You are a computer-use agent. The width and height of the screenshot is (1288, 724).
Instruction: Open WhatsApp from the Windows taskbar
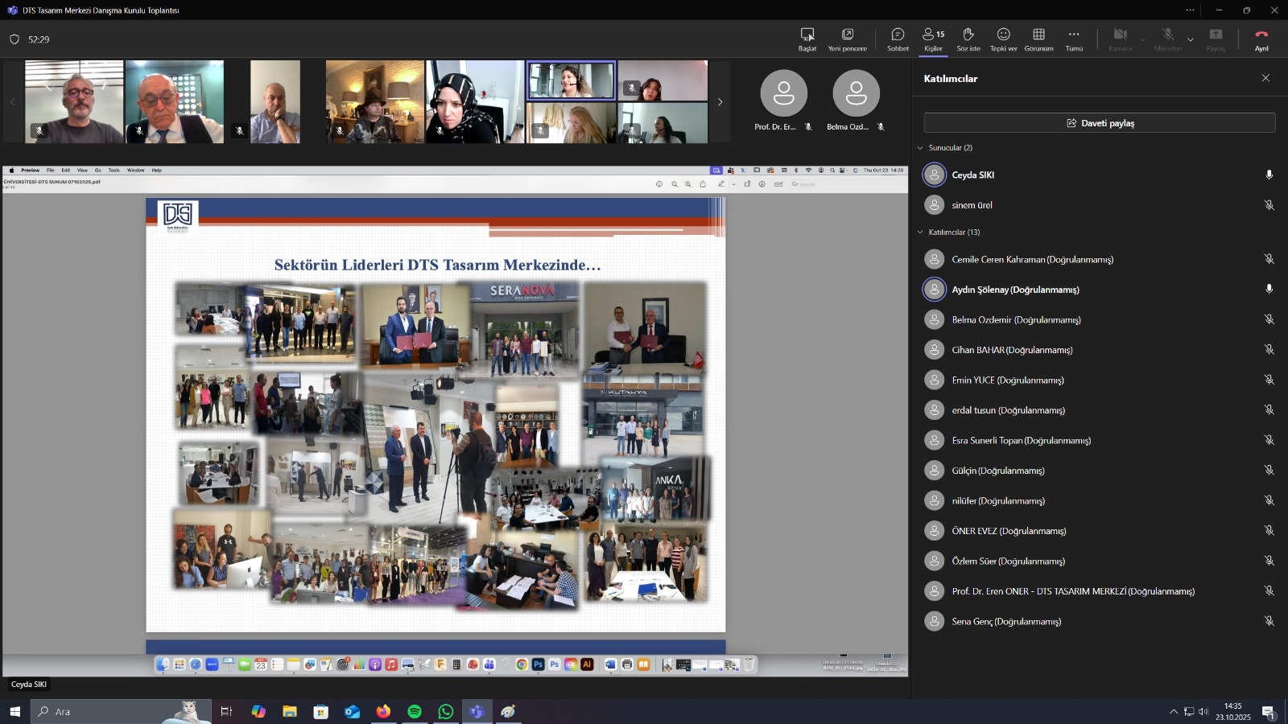tap(446, 712)
